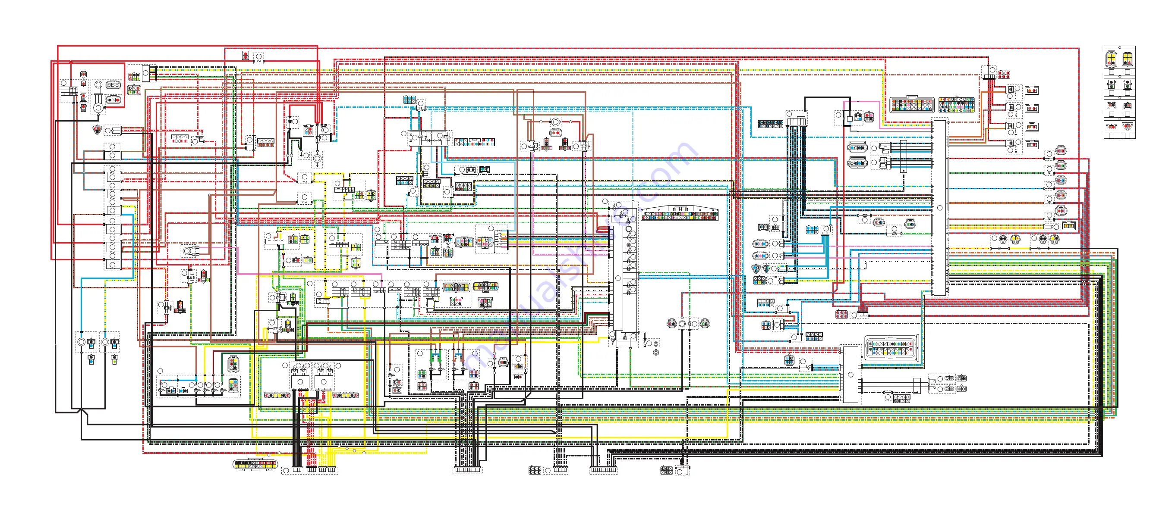This screenshot has width=1156, height=512.
Task: Select the yellow six-pin connector in legend's first cell
Action: (1112, 59)
